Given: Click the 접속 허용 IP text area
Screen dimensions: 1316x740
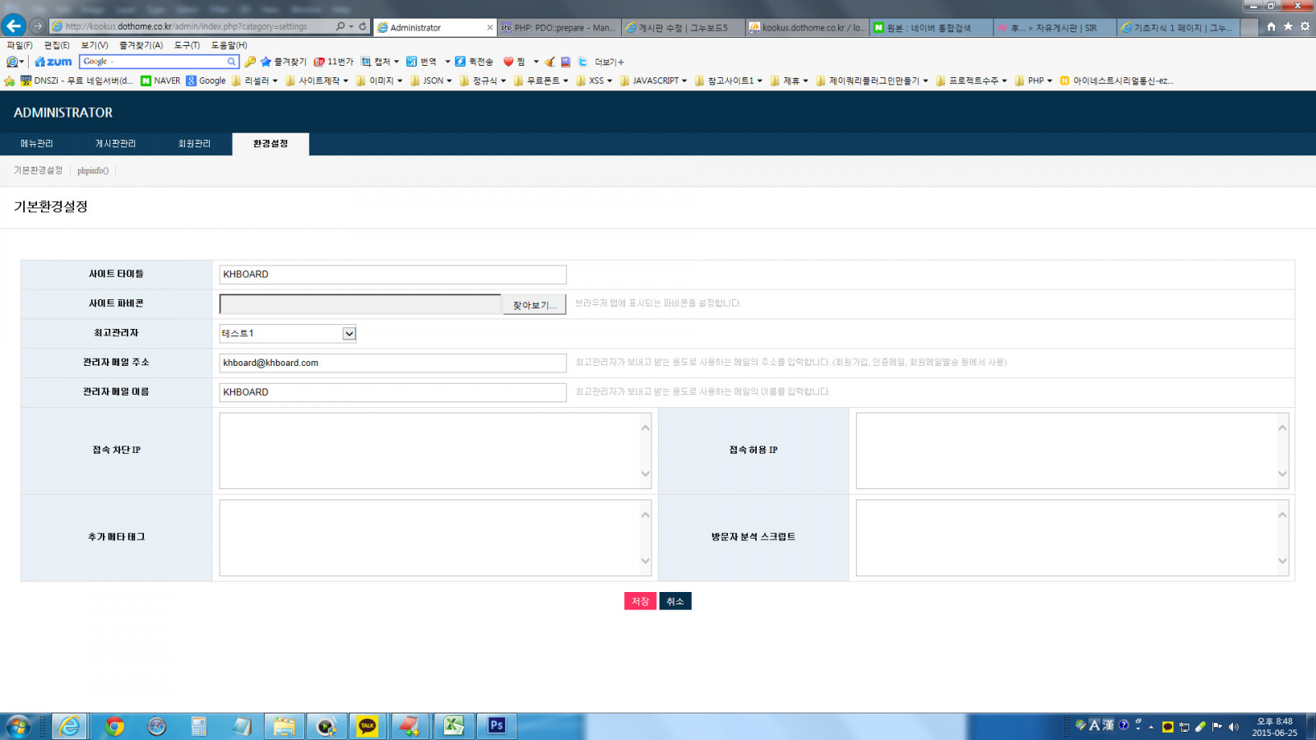Looking at the screenshot, I should (1072, 451).
